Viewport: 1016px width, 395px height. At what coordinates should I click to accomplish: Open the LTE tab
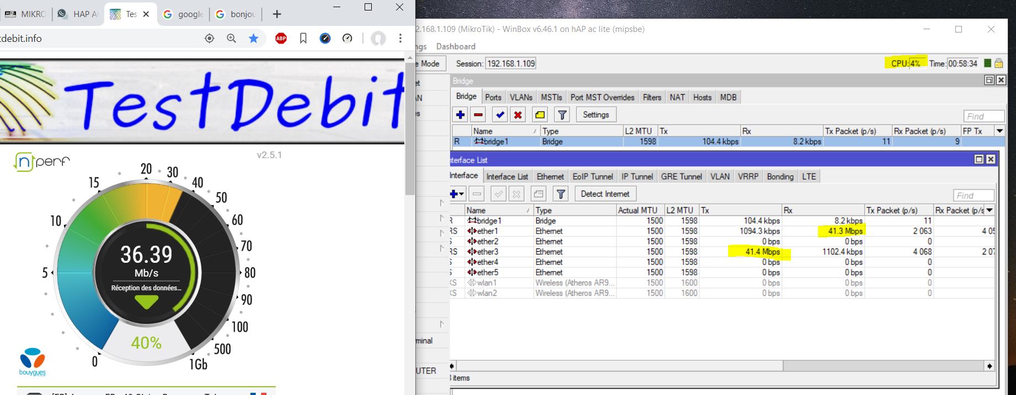[x=809, y=177]
